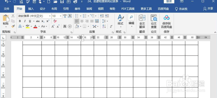Click the paper check (论文查重) button
Screen dimensions: 217x98
point(154,21)
